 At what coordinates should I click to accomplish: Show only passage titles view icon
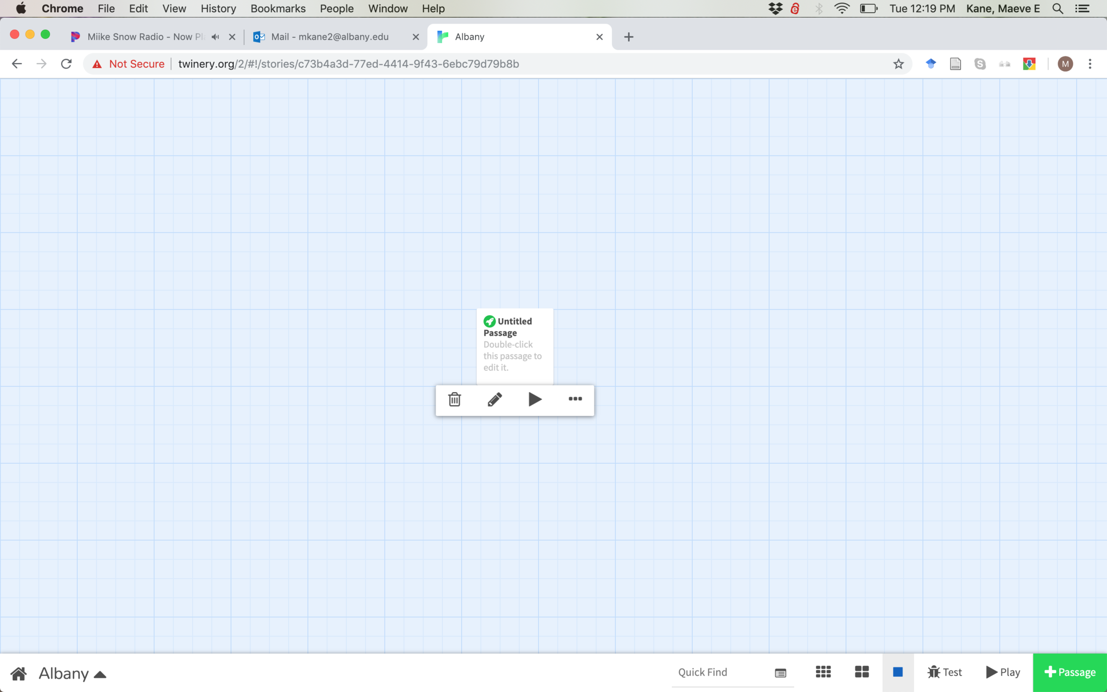[x=862, y=672]
